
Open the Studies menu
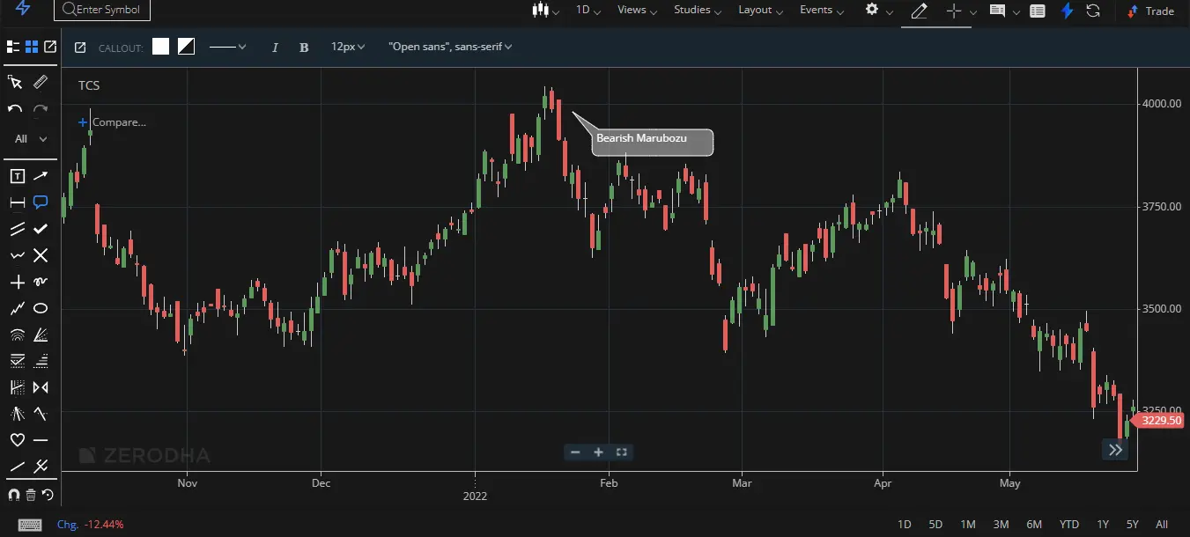(x=698, y=11)
